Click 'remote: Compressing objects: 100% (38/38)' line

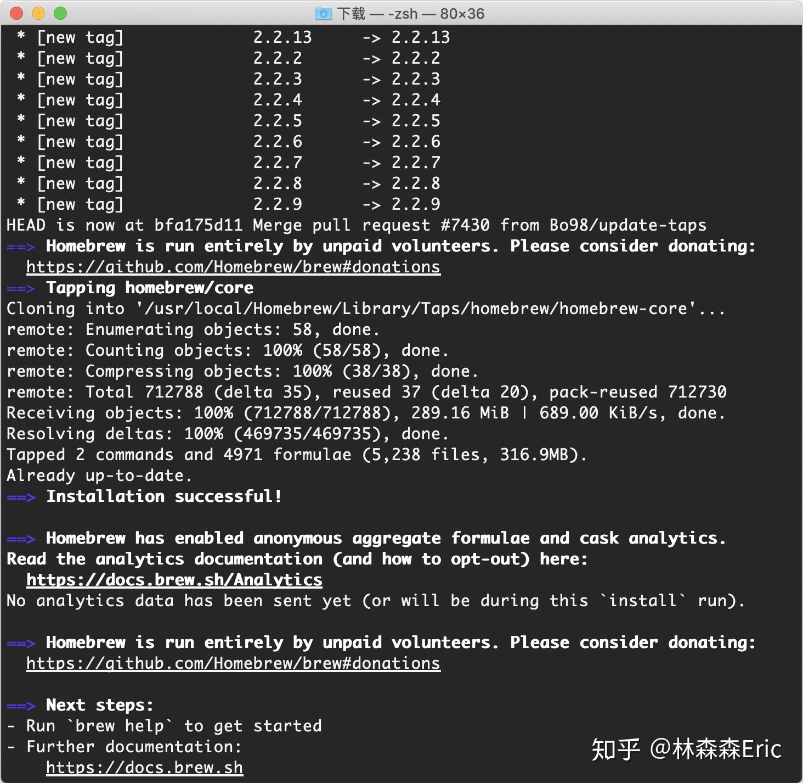tap(242, 371)
